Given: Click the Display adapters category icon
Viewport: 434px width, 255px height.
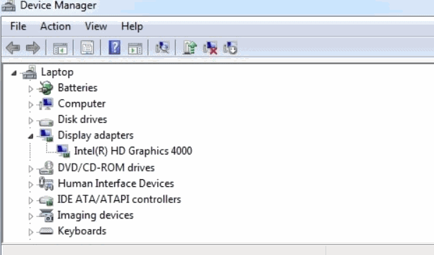Looking at the screenshot, I should (x=46, y=135).
